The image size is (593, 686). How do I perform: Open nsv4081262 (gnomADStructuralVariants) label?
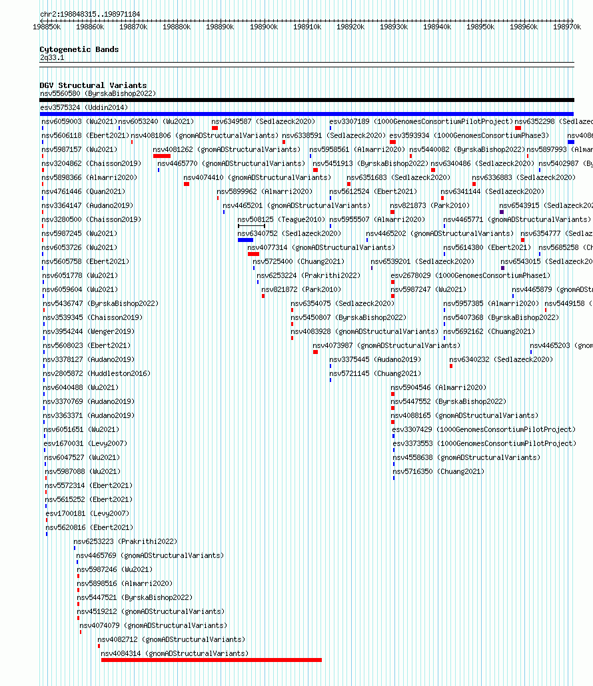(x=227, y=149)
